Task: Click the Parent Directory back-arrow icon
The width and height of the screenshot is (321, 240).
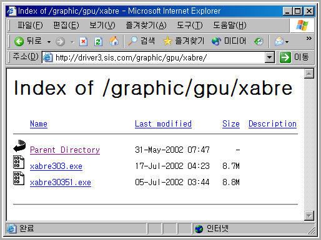Action: pos(19,146)
